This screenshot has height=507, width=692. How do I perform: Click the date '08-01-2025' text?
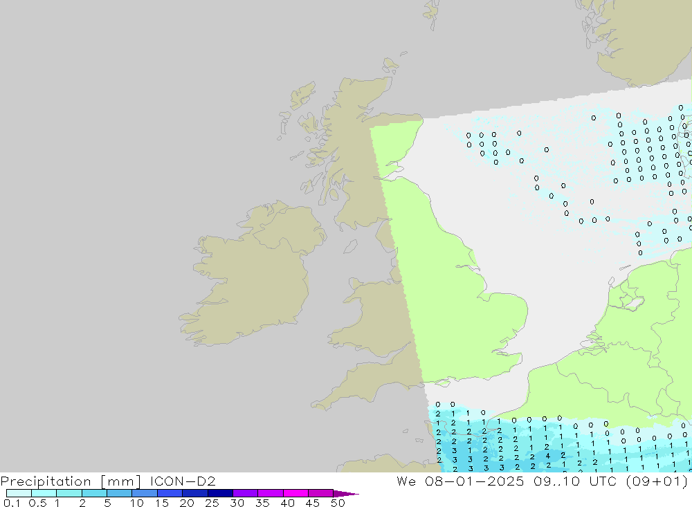(475, 481)
